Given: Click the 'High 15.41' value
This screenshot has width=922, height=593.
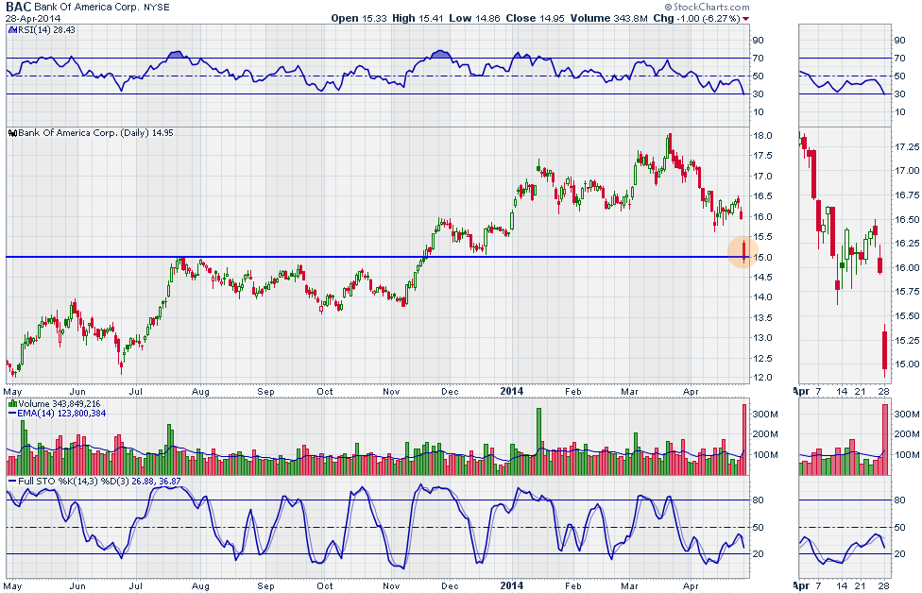Looking at the screenshot, I should pyautogui.click(x=418, y=18).
